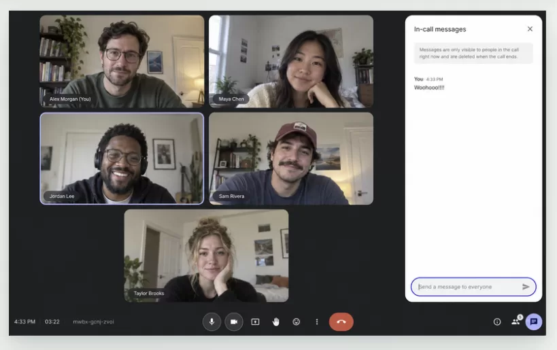Click the 'Sam Rivera' name label
The height and width of the screenshot is (350, 557).
click(x=231, y=196)
